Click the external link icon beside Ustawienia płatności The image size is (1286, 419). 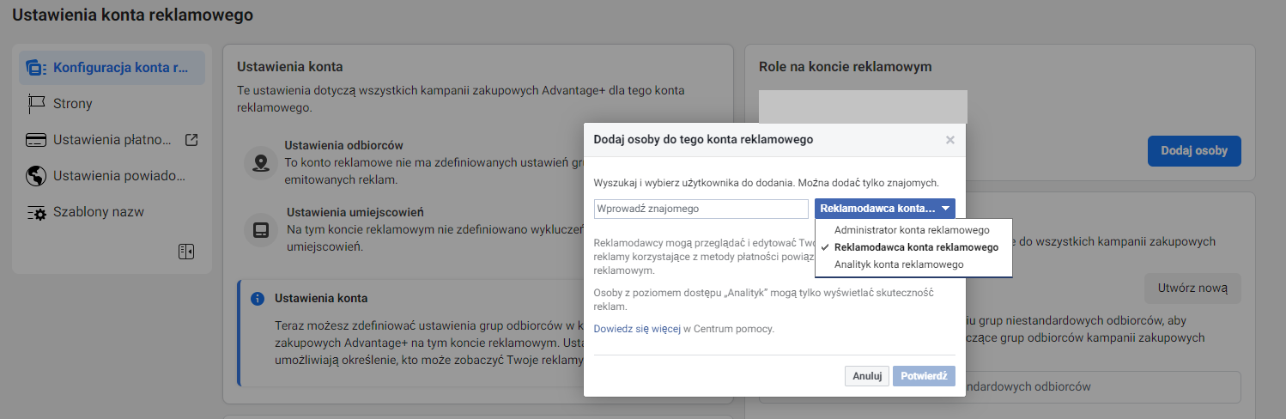191,140
